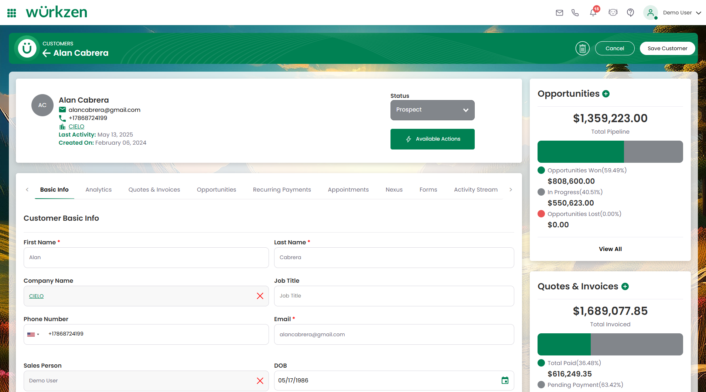706x392 pixels.
Task: Remove the Demo User sales person
Action: tap(260, 381)
